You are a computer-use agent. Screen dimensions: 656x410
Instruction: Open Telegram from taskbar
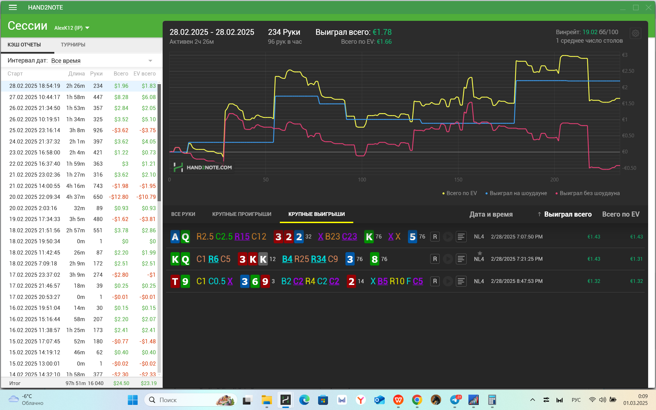455,400
